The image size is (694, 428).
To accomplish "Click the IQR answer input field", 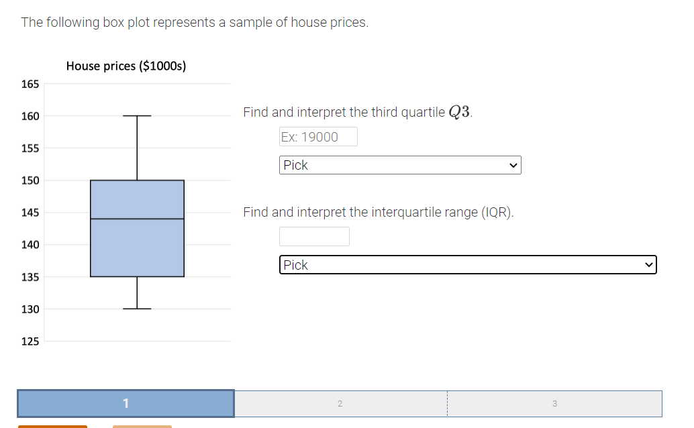I will click(314, 236).
